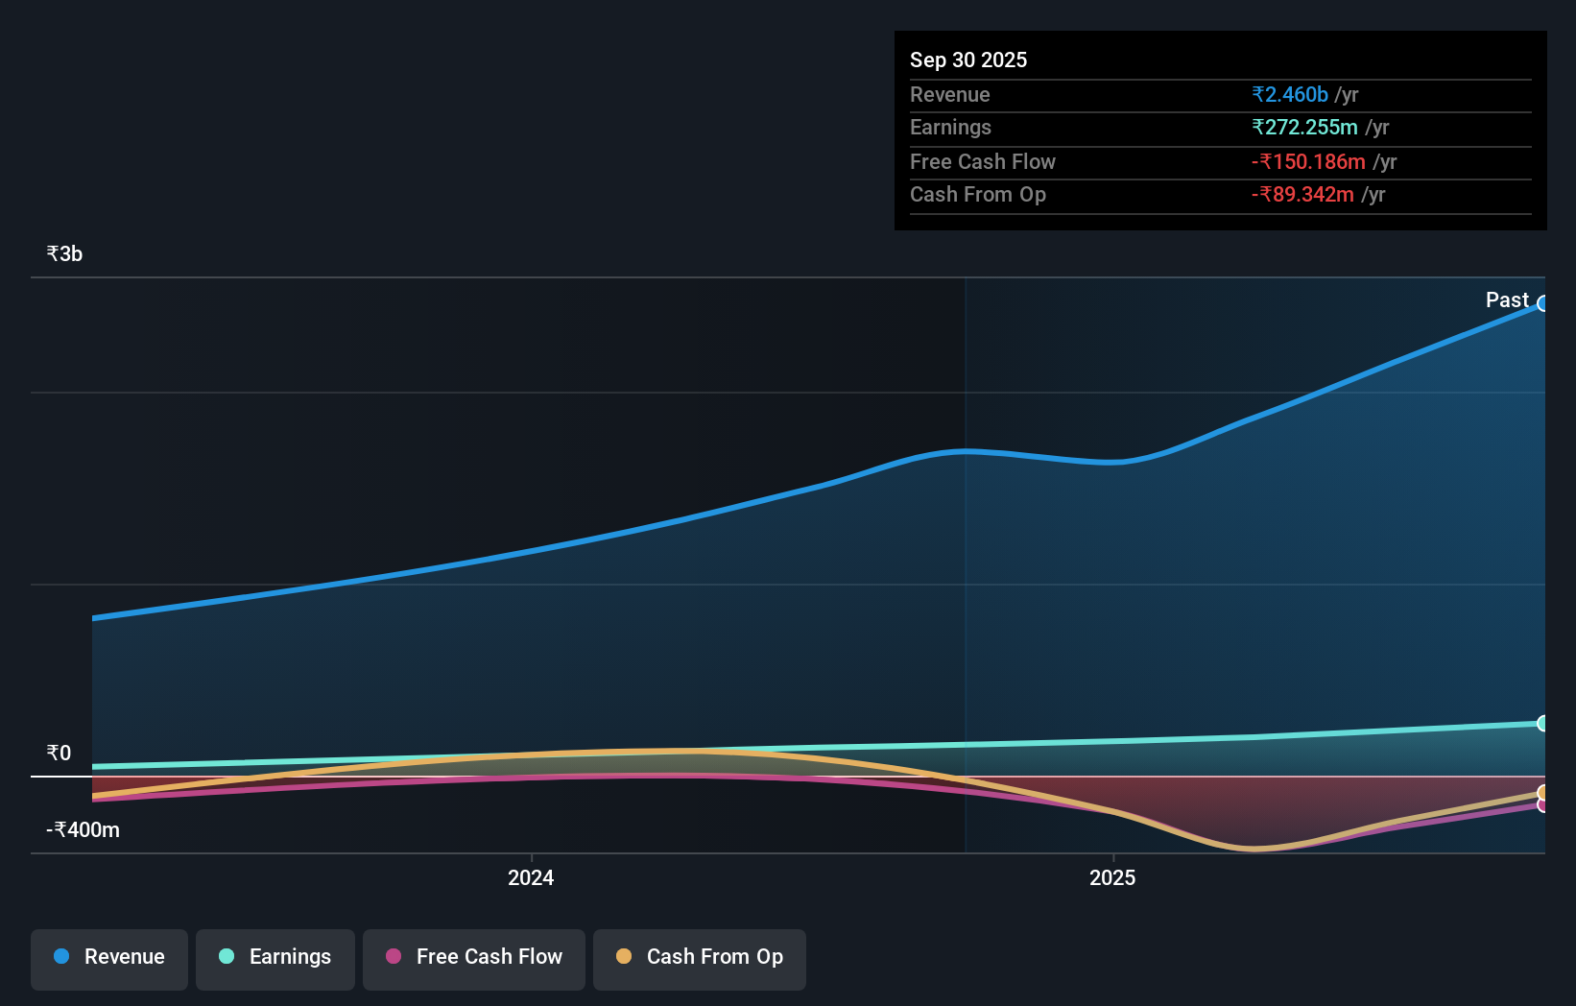Click the ₹2.460b Revenue value in tooltip
The image size is (1576, 1006).
click(x=1290, y=94)
